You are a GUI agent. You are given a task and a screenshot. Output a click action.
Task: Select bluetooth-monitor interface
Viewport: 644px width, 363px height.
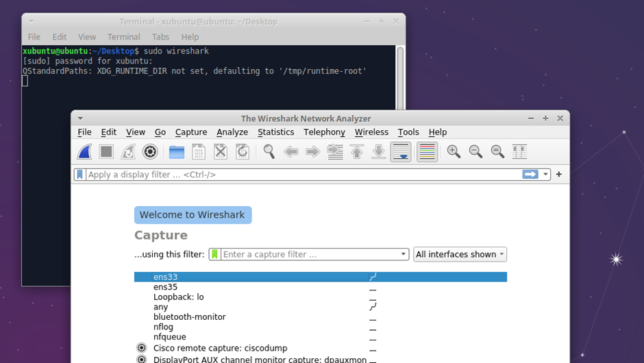tap(321, 317)
